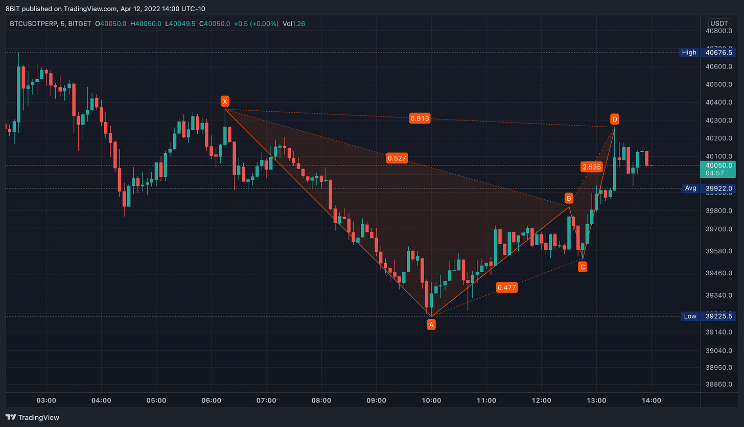Click 05:00 on the time axis

tap(156, 400)
